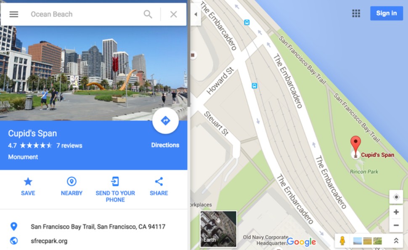Switch to the Earth satellite view
This screenshot has height=250, width=408.
(218, 229)
